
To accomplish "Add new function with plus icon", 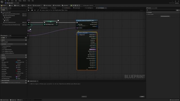I will point(26,44).
